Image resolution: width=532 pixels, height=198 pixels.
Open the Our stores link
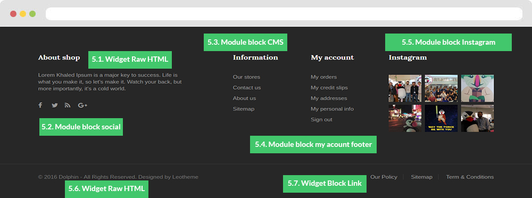[x=246, y=77]
